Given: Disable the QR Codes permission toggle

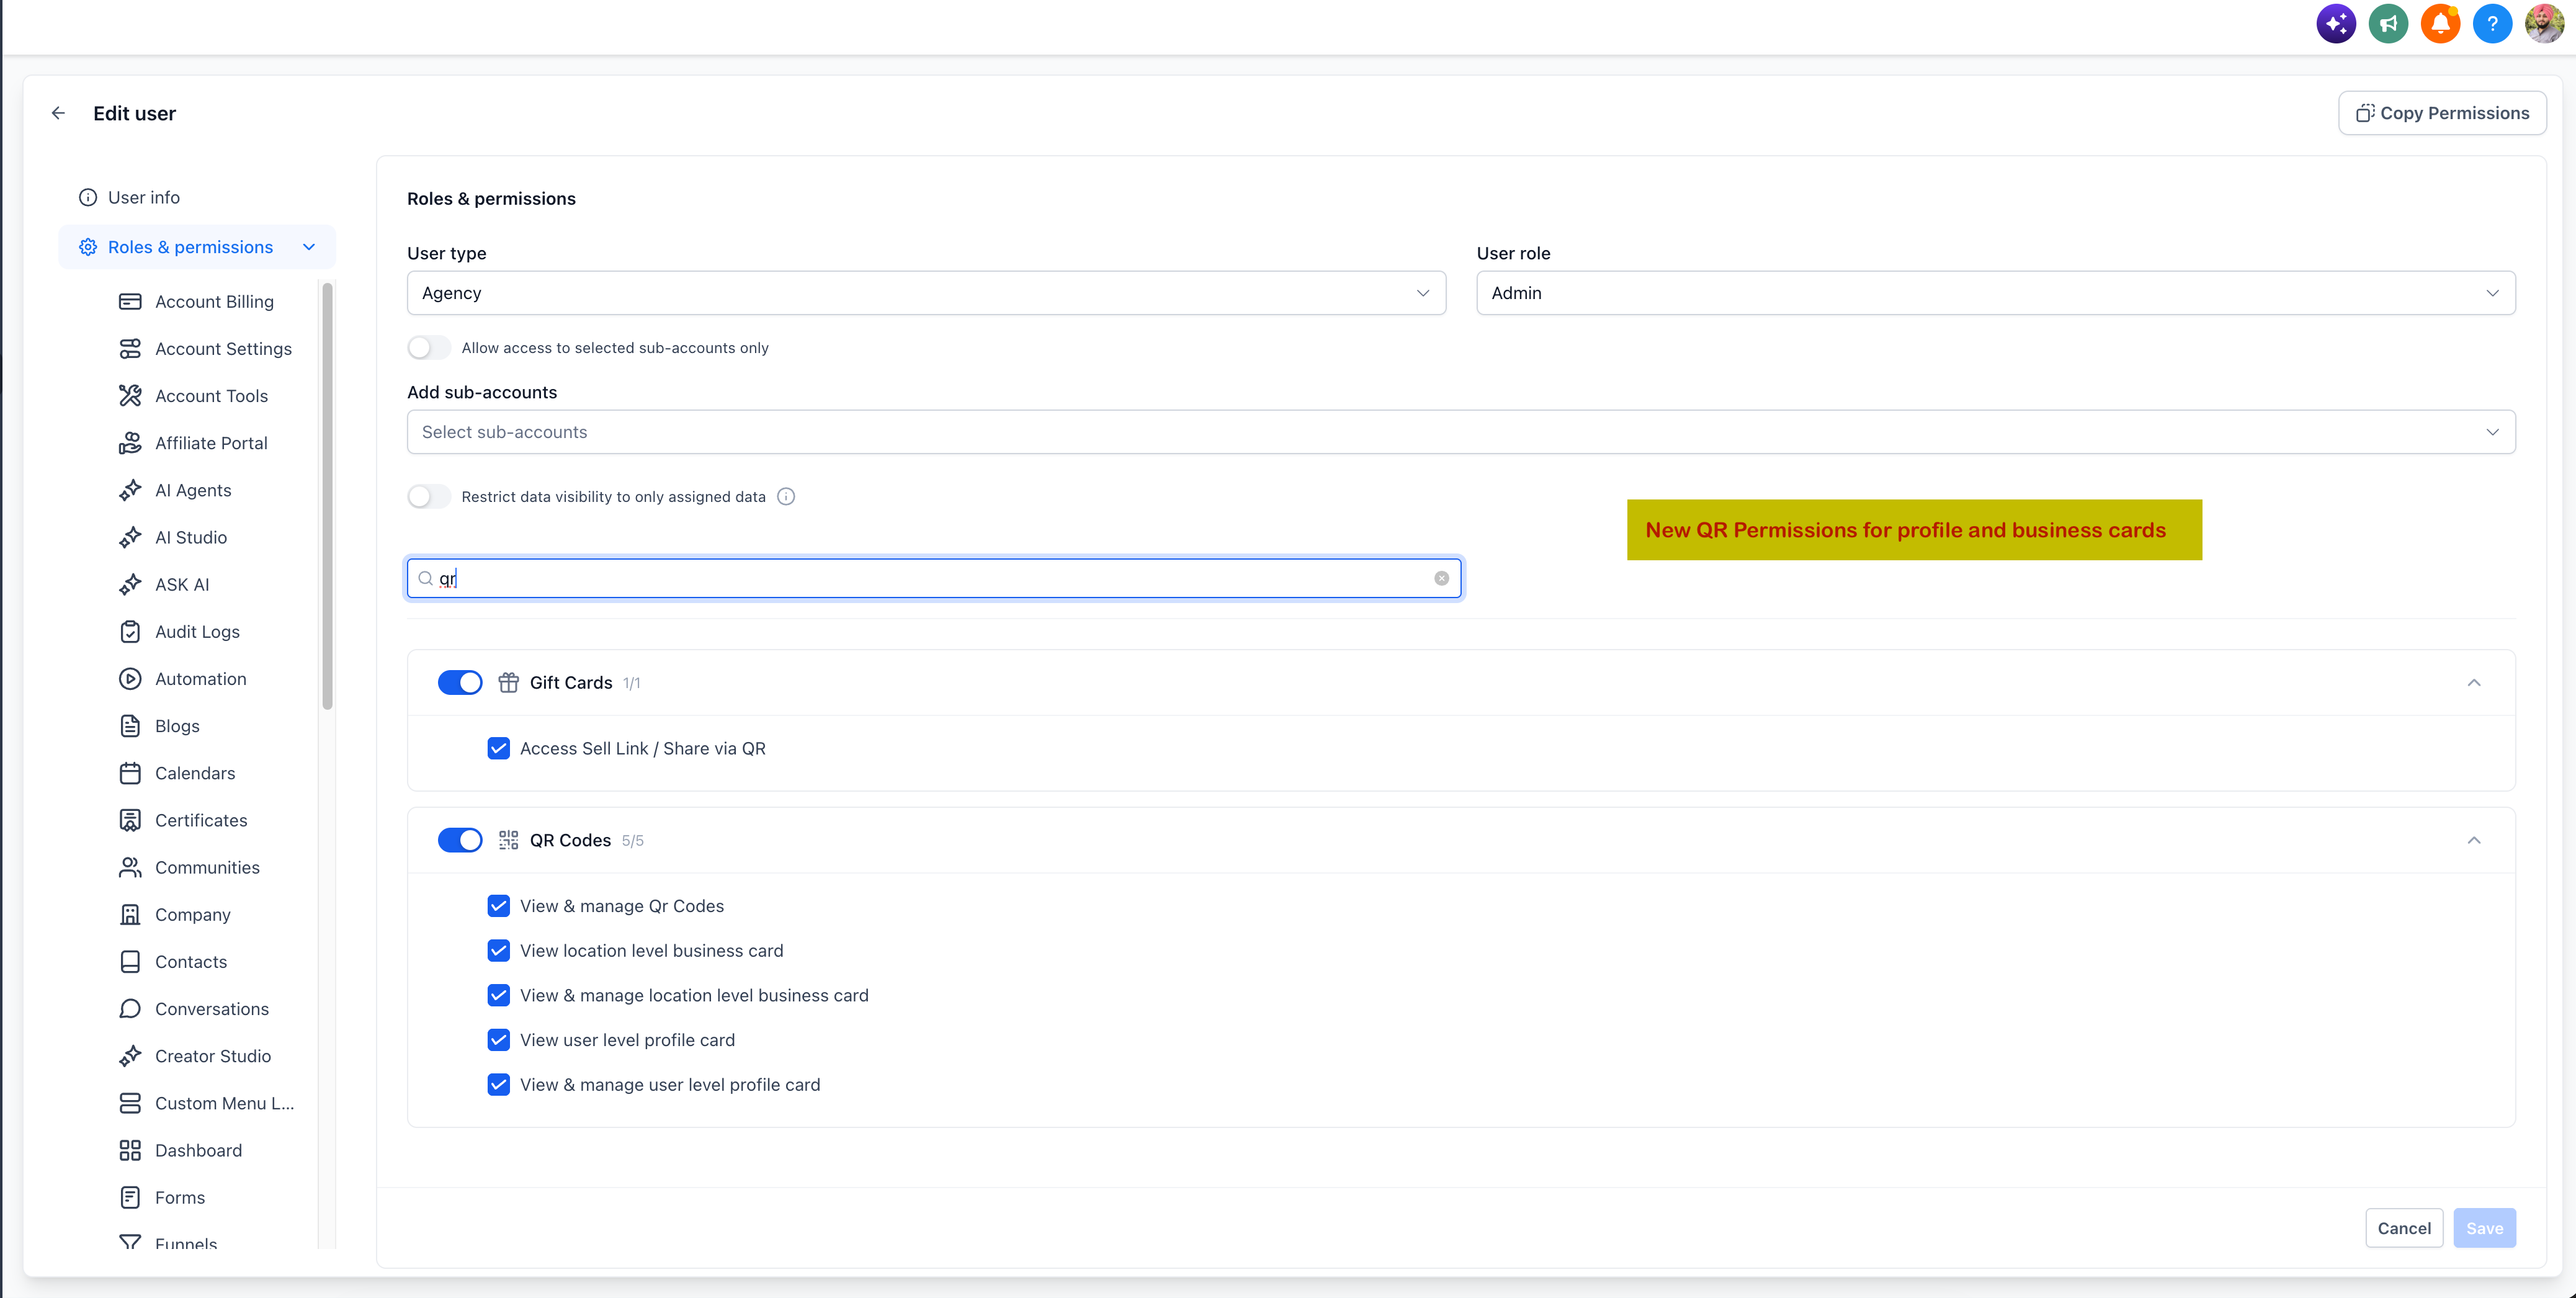Looking at the screenshot, I should pyautogui.click(x=460, y=840).
